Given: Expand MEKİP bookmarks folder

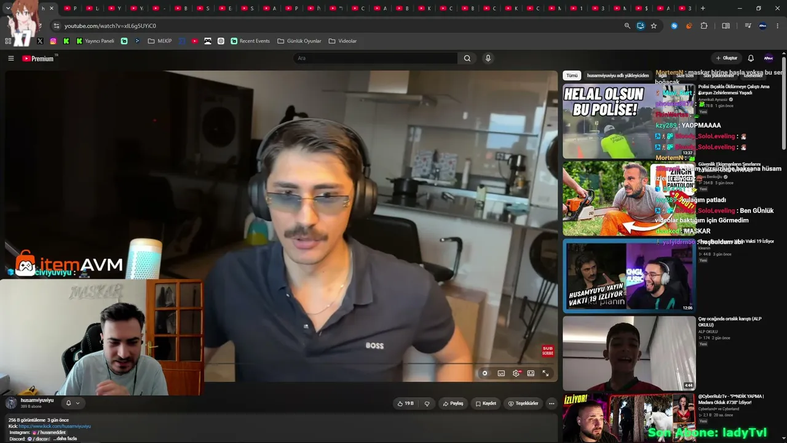Looking at the screenshot, I should click(x=160, y=41).
